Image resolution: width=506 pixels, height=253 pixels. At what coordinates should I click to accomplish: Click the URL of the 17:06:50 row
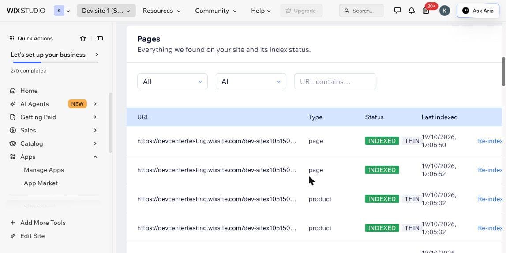tap(217, 141)
